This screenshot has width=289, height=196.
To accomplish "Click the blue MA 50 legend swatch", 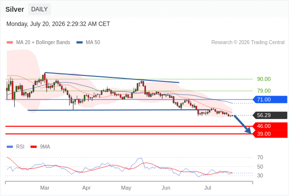I will pos(79,43).
